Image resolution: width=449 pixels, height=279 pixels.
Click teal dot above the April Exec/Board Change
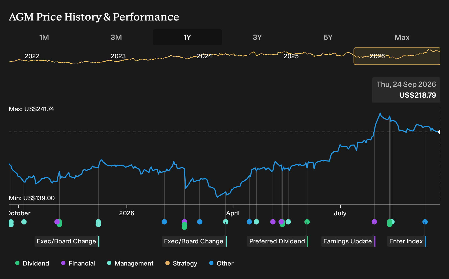pyautogui.click(x=226, y=222)
